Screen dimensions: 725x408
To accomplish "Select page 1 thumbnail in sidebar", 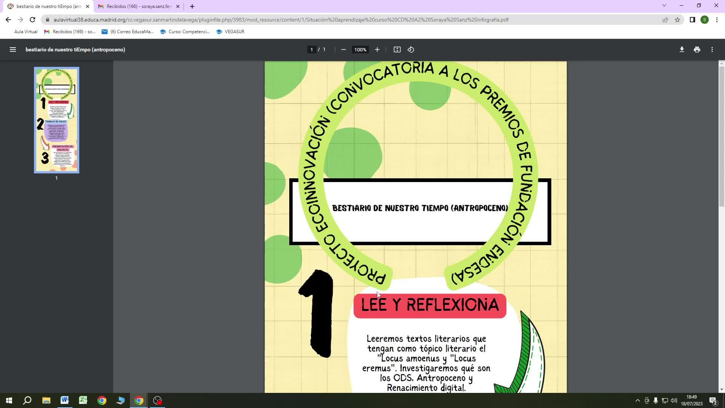I will pyautogui.click(x=57, y=120).
